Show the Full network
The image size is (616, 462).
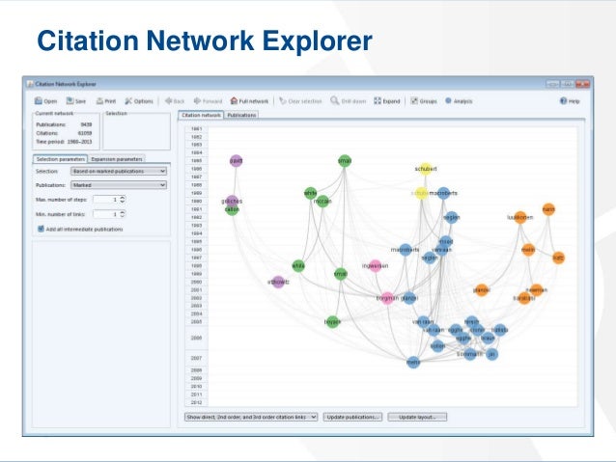click(x=249, y=101)
